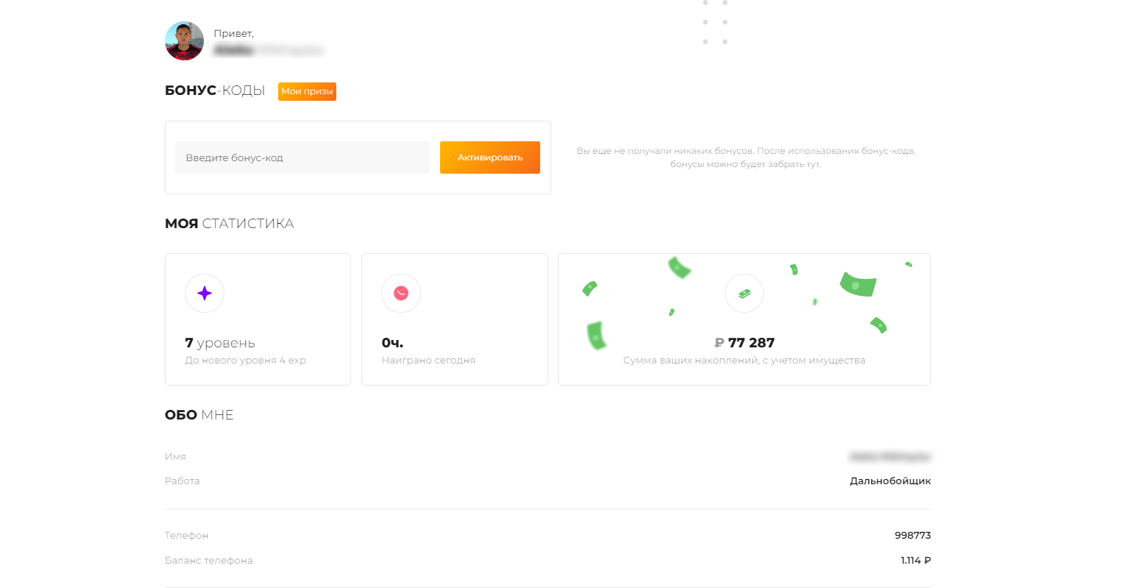Click the purple star level icon
This screenshot has width=1137, height=588.
(x=205, y=293)
